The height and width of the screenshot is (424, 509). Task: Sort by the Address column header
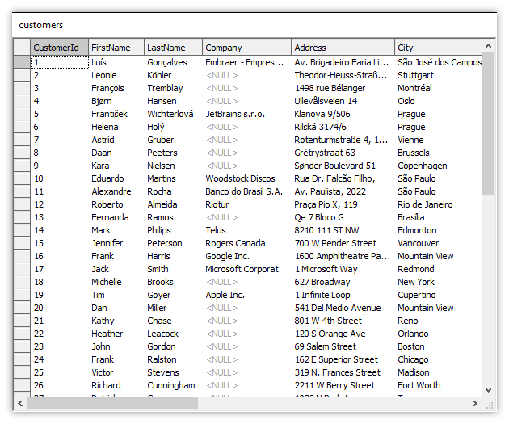(343, 48)
